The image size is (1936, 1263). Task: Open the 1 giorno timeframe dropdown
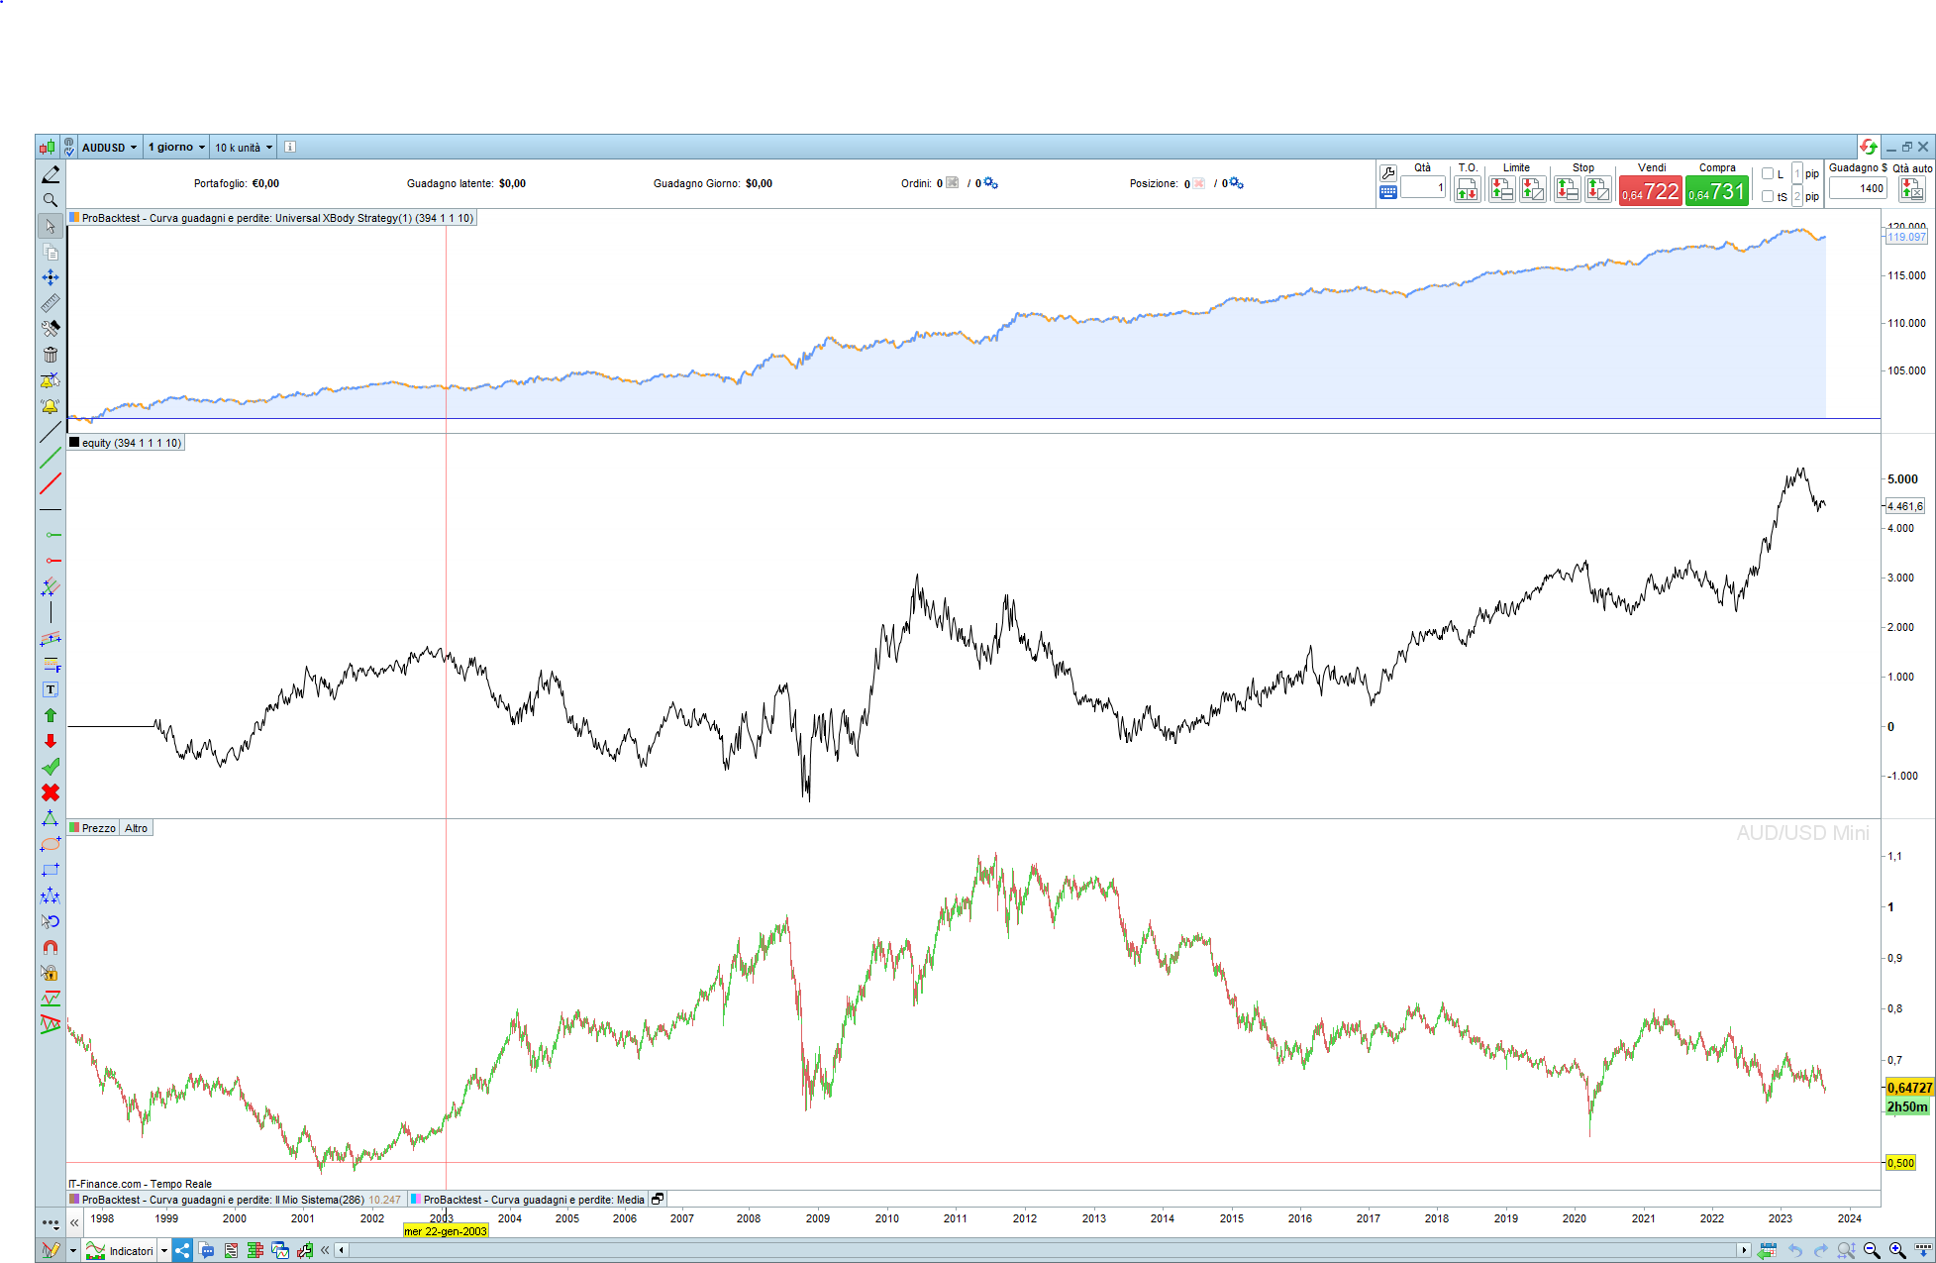176,147
